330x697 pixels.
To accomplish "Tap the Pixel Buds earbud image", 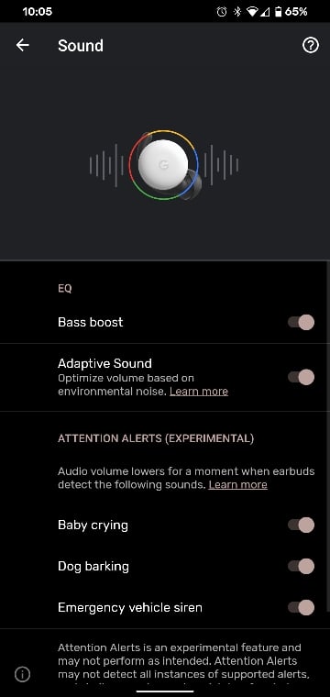I will coord(165,165).
